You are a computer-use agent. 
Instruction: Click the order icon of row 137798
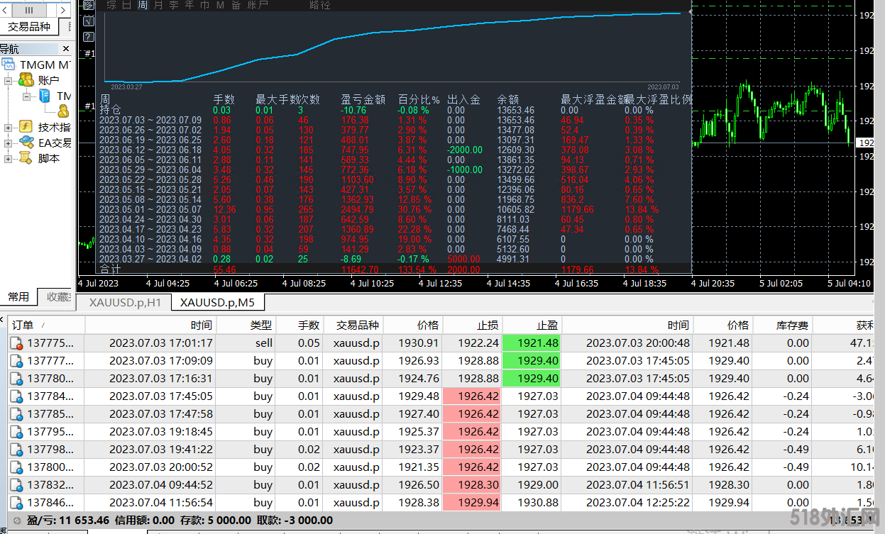[x=17, y=450]
